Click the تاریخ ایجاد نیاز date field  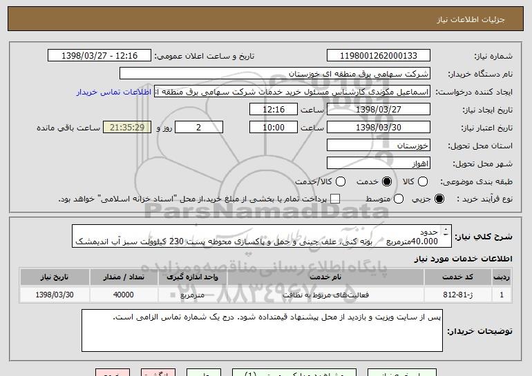(x=378, y=110)
